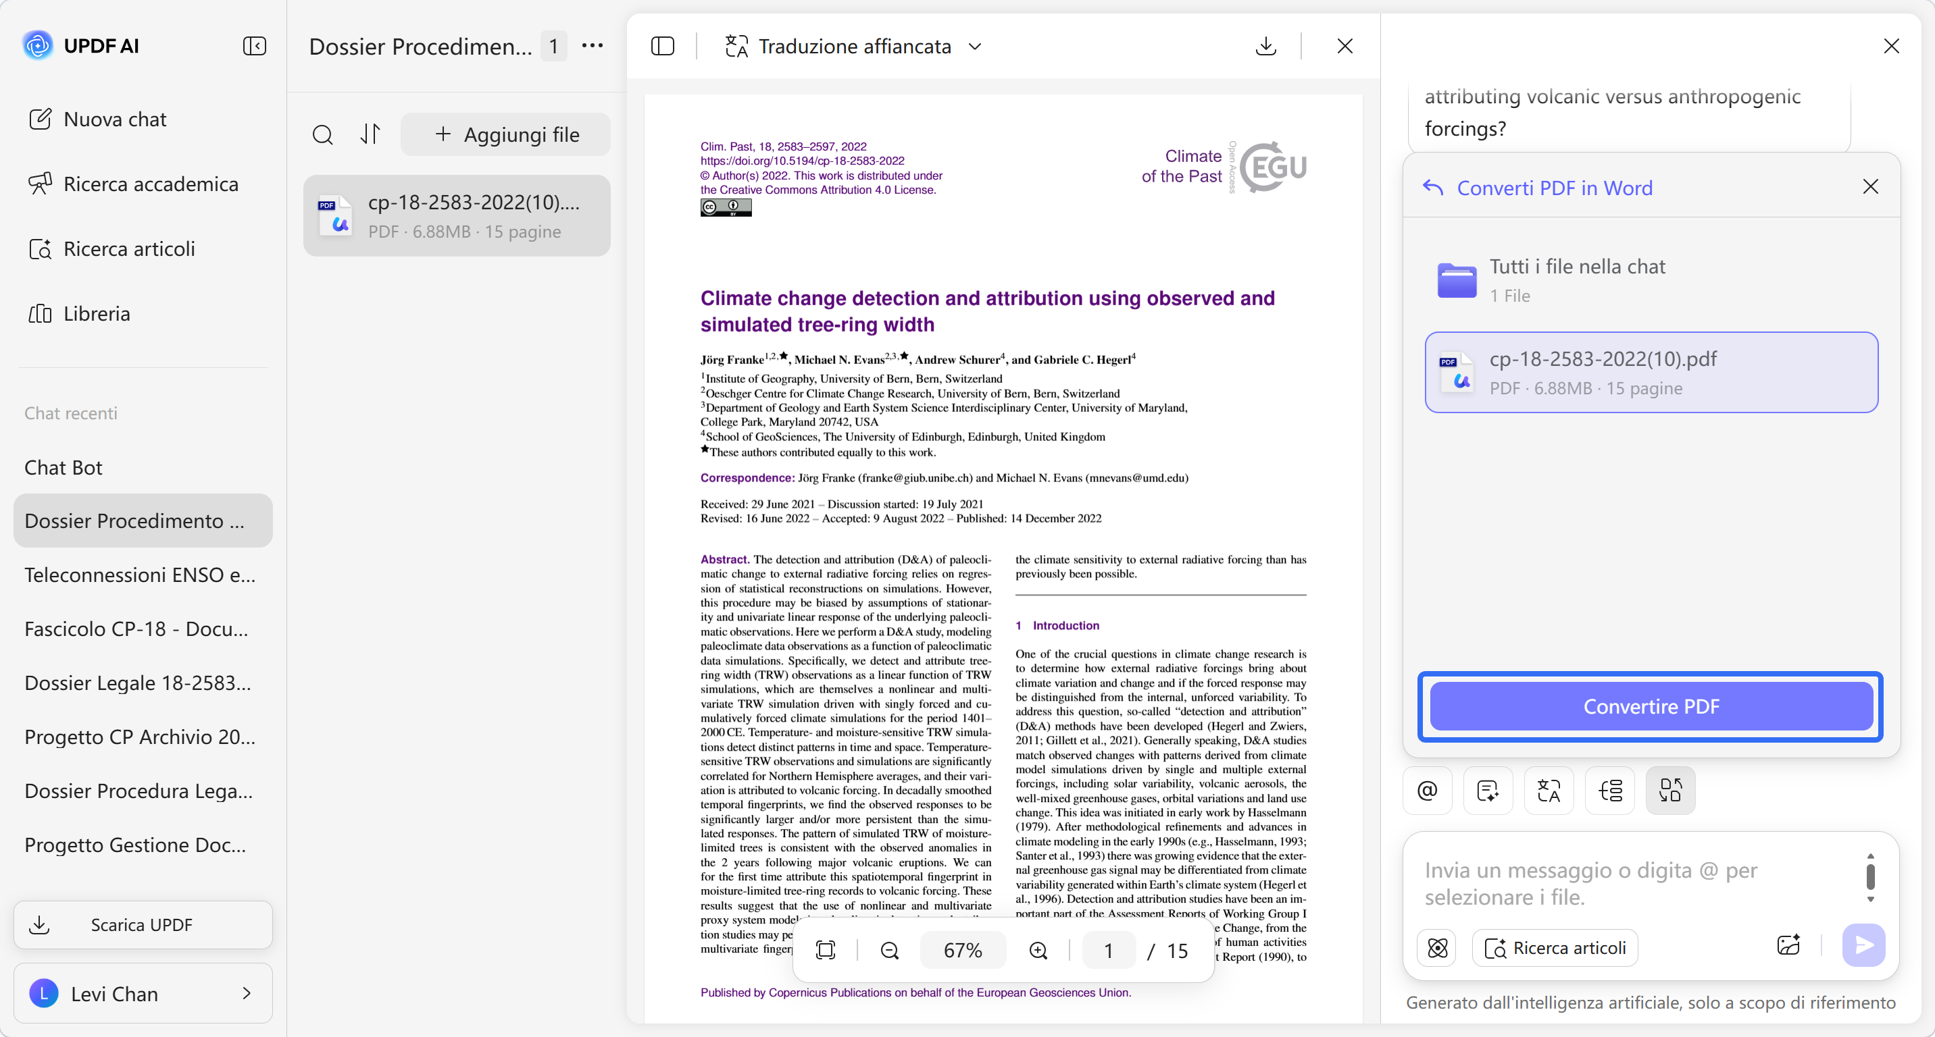Screen dimensions: 1935x1037
Task: Click the Creative Commons license badge
Action: (x=726, y=207)
